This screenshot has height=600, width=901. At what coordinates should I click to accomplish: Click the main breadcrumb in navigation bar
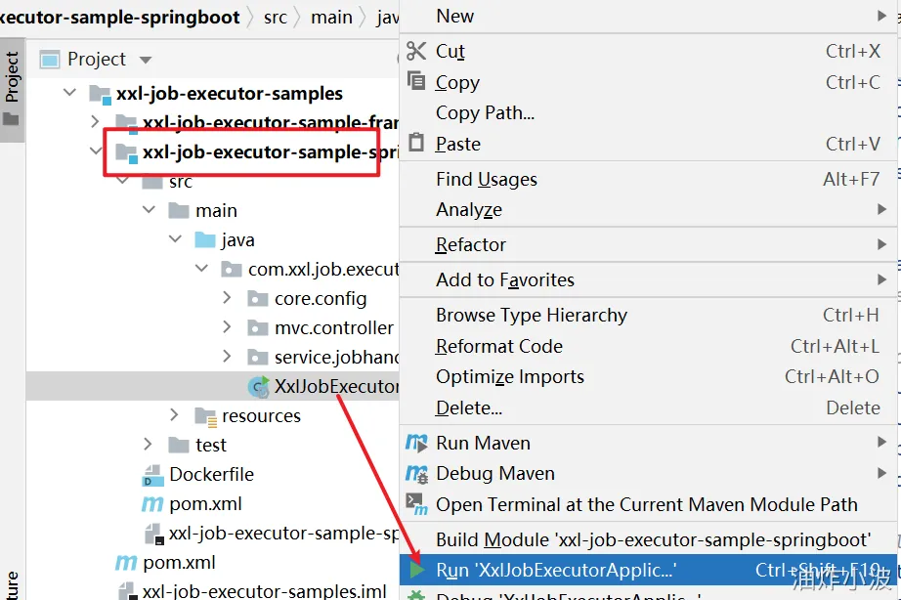point(331,18)
